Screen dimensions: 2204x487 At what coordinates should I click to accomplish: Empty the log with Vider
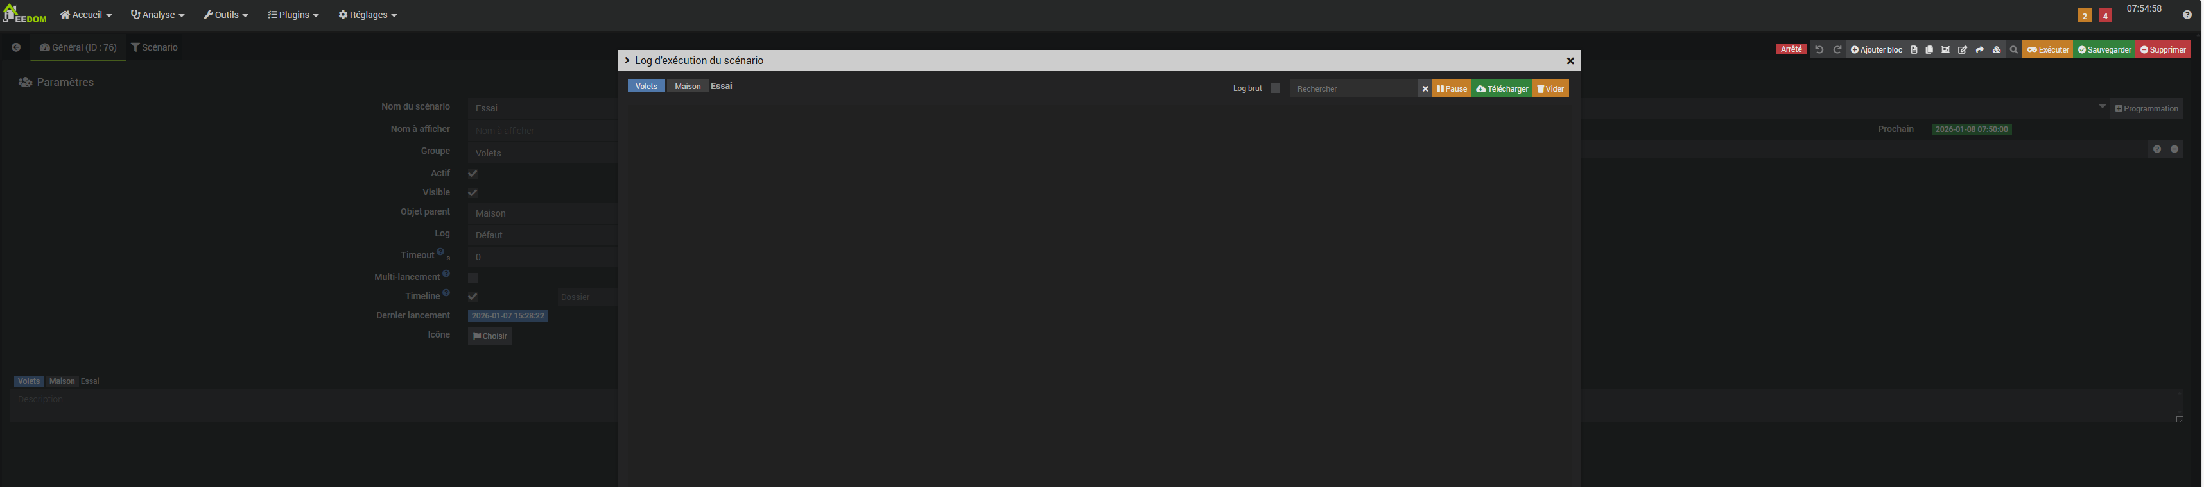click(1550, 89)
